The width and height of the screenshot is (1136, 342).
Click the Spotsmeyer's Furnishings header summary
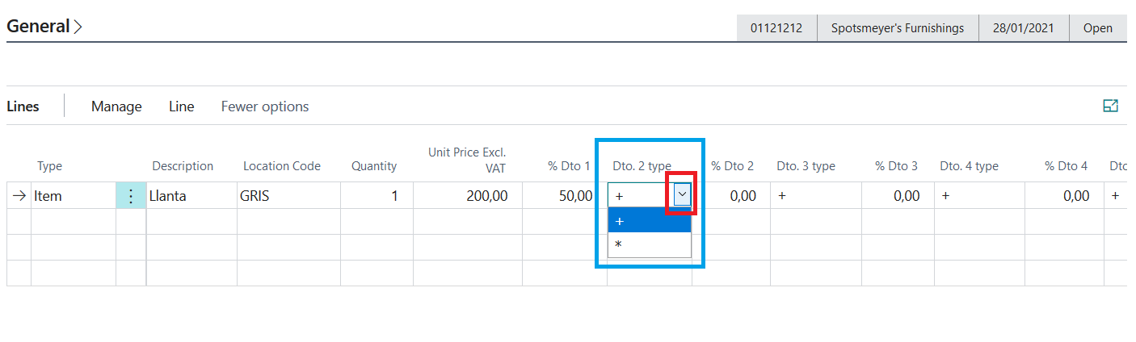[898, 27]
